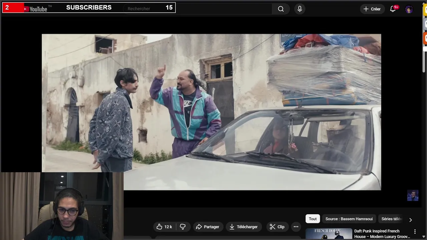This screenshot has width=427, height=240.
Task: Share the video with Partager
Action: coord(208,227)
